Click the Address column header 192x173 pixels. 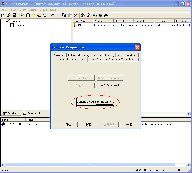click(x=103, y=21)
